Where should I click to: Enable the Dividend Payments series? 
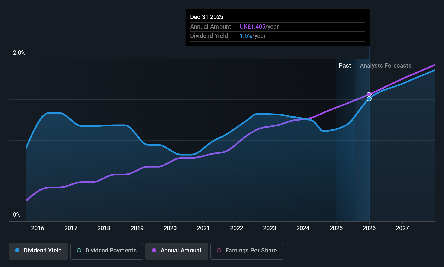point(107,251)
